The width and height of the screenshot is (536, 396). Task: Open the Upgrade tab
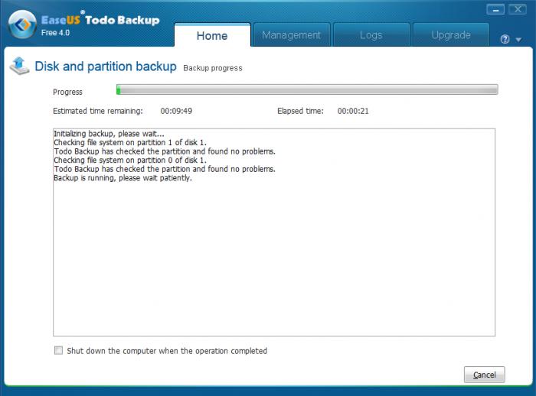click(x=451, y=35)
